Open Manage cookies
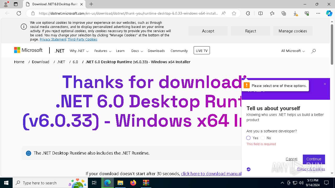The width and height of the screenshot is (335, 188). click(x=293, y=31)
